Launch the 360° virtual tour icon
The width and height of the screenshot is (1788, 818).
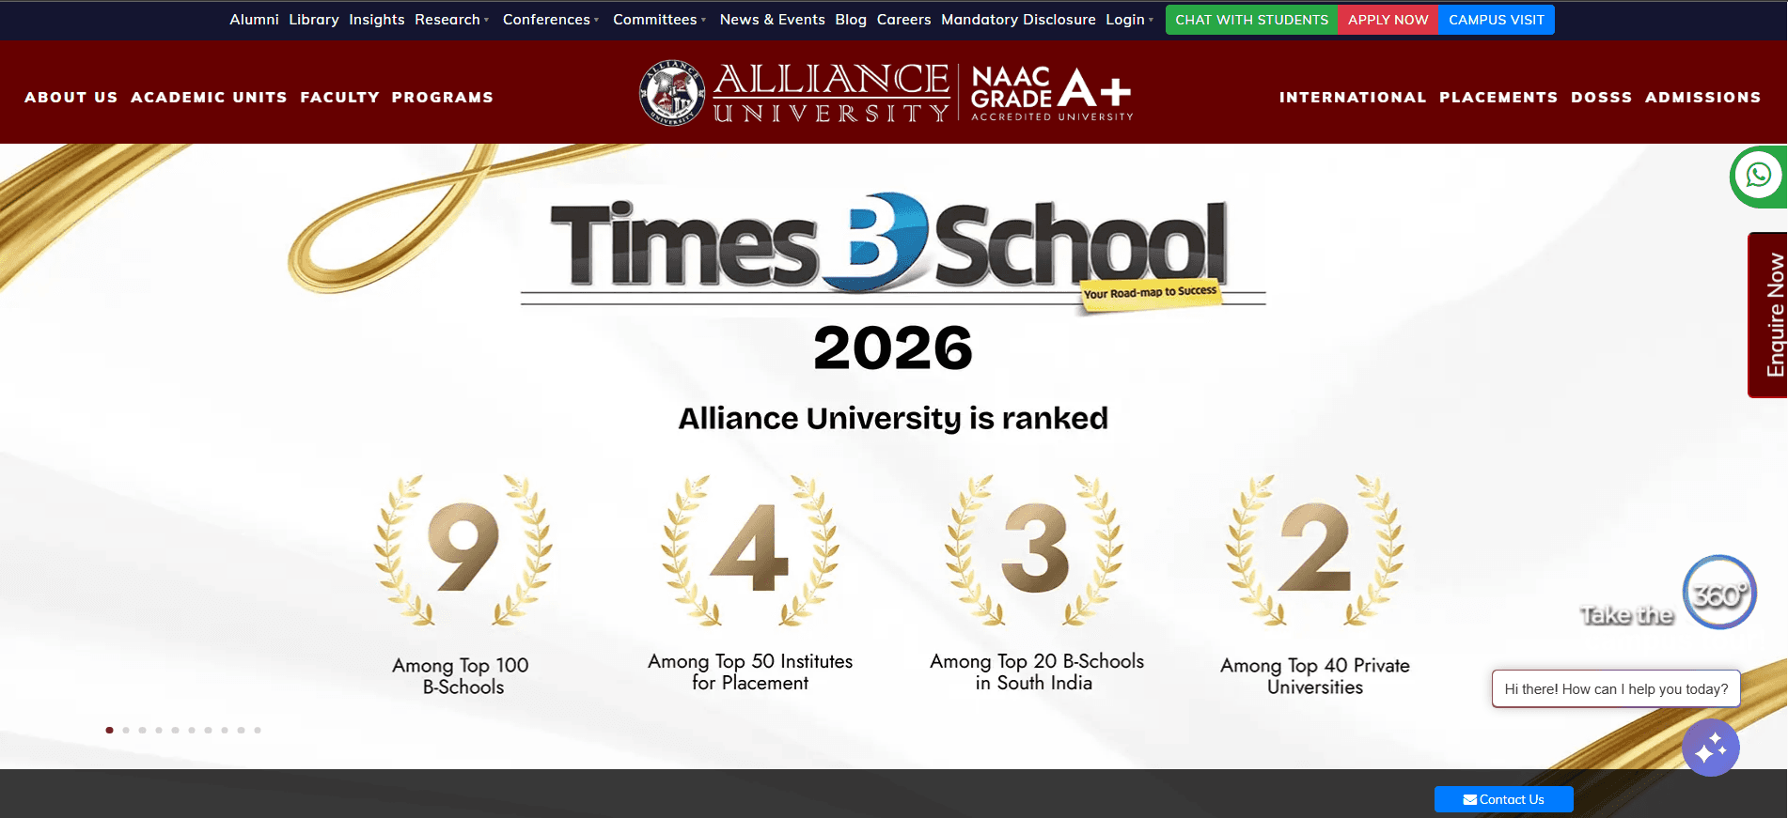pos(1719,592)
